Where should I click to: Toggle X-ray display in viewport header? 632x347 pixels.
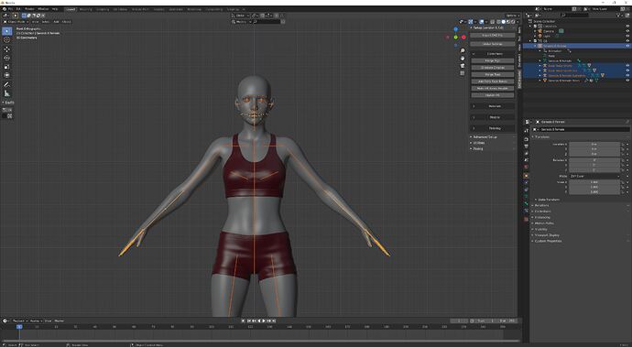493,22
